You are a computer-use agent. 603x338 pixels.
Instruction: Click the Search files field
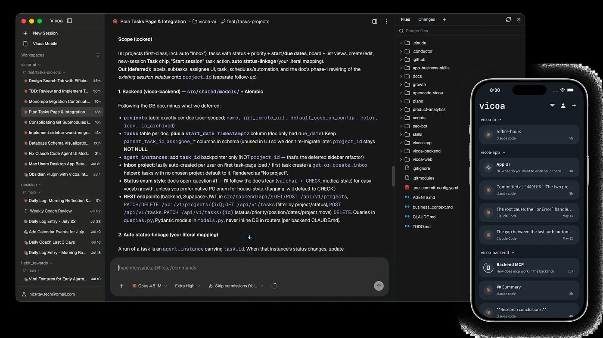(x=460, y=31)
